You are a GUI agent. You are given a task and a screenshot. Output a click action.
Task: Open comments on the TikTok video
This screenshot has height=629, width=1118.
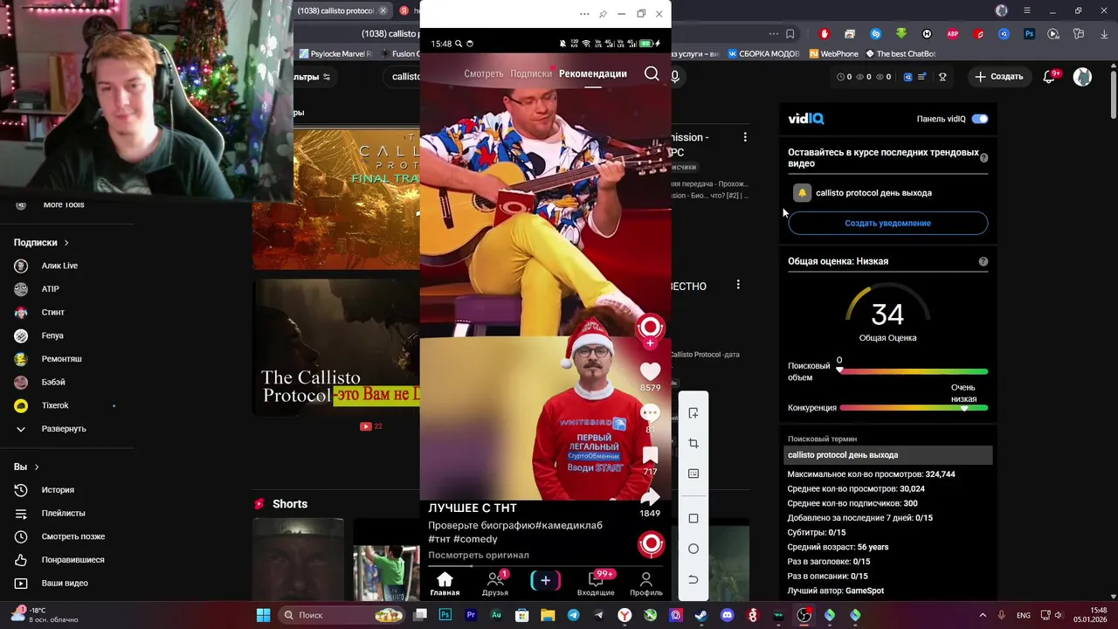click(650, 412)
